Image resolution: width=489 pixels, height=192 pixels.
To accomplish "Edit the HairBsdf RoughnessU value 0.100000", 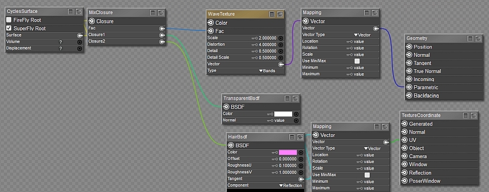I will click(x=288, y=166).
